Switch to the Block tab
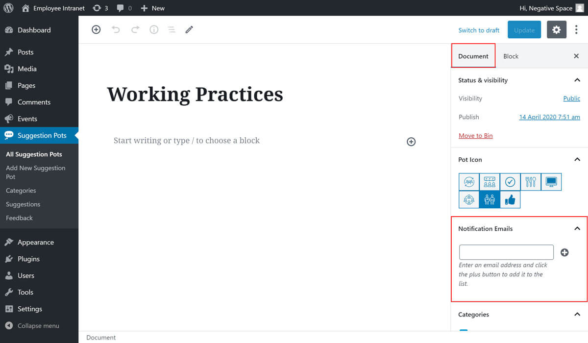 (x=511, y=56)
